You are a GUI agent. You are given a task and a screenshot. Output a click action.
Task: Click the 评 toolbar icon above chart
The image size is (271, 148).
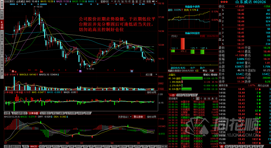pos(115,1)
